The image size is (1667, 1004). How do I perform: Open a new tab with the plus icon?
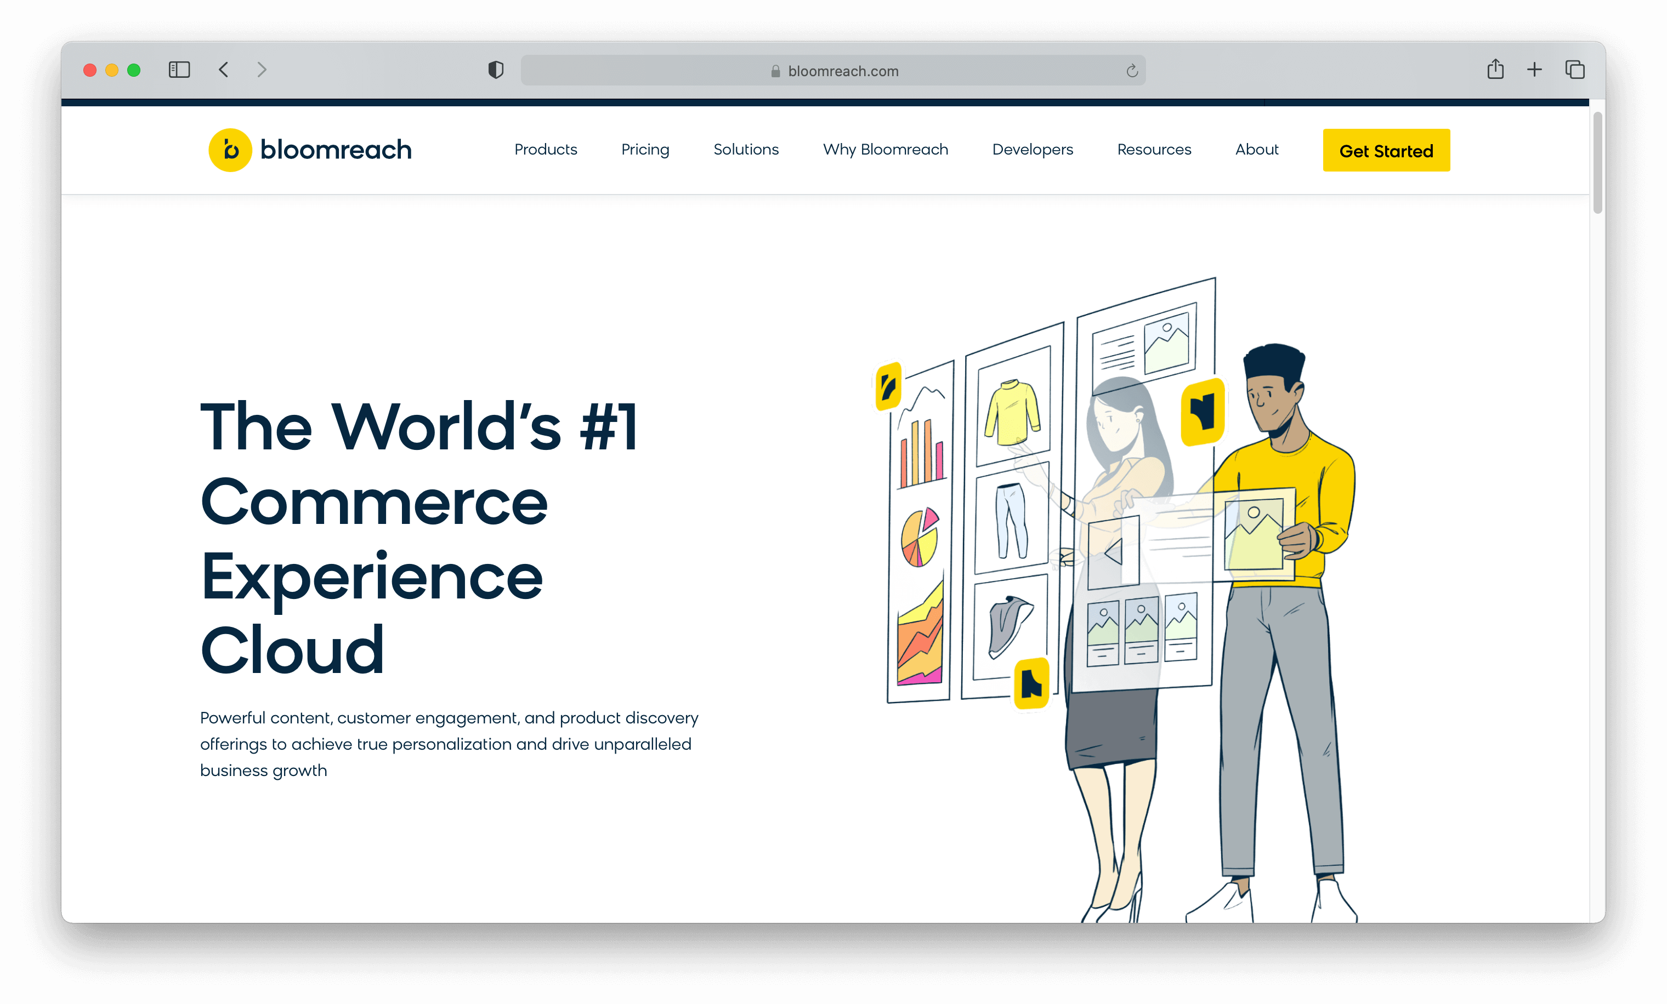pos(1534,70)
